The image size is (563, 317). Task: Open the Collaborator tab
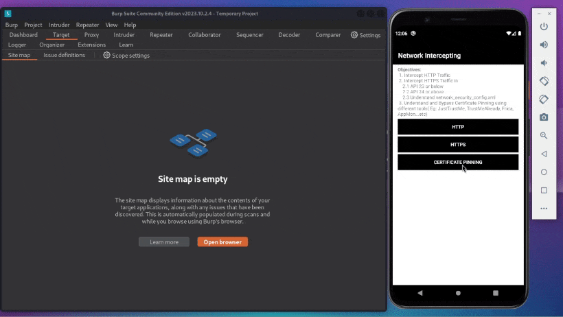tap(205, 35)
